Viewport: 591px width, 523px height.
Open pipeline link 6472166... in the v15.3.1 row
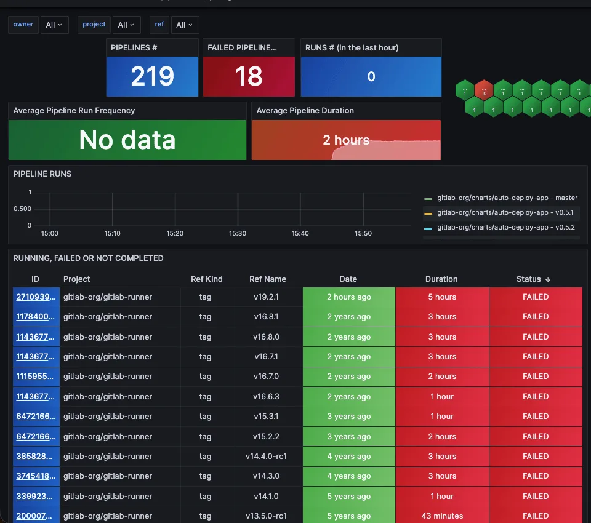[36, 417]
